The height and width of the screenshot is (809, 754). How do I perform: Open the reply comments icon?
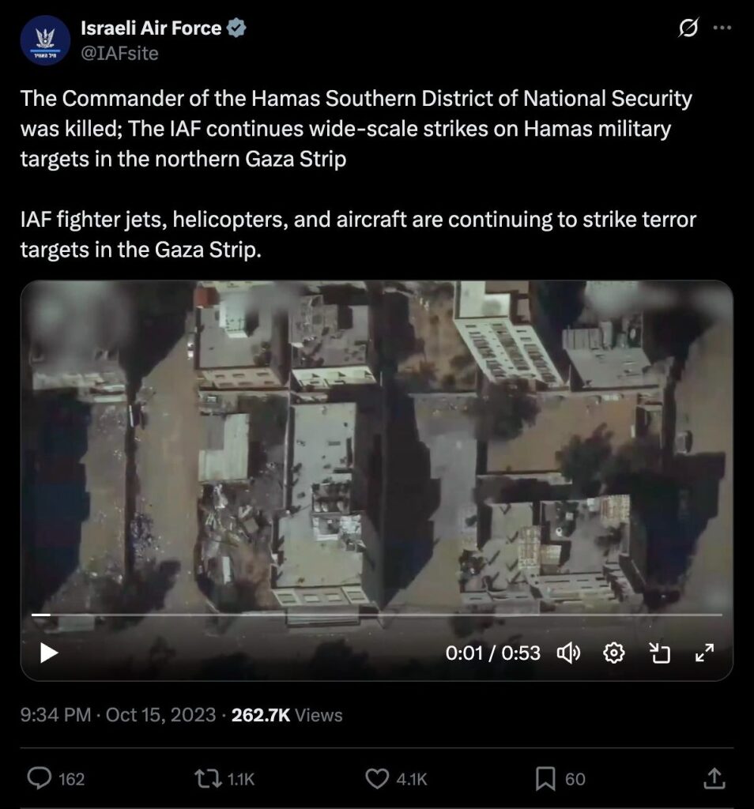coord(40,778)
